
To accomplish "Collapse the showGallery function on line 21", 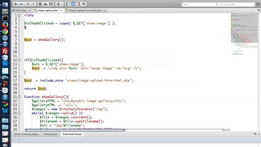I will click(x=19, y=97).
